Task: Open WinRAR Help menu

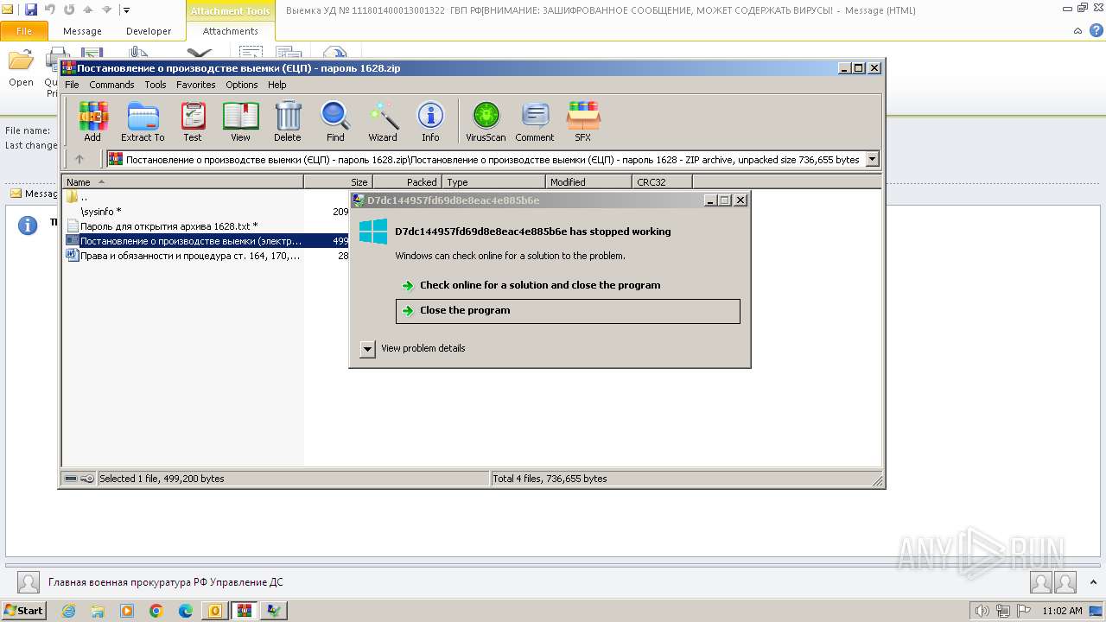Action: pos(276,85)
